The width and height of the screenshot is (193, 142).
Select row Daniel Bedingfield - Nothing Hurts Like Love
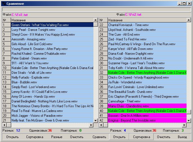(x=52, y=101)
